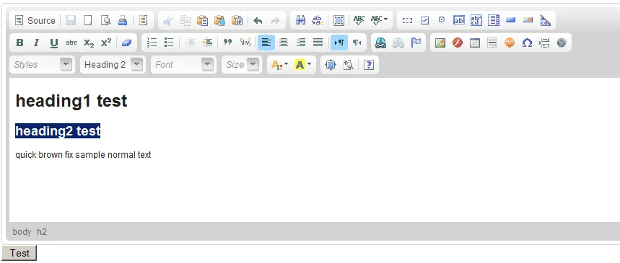Increase the indent
This screenshot has height=263, width=620.
tap(207, 43)
